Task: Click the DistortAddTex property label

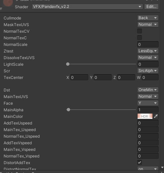Action: pos(17,163)
